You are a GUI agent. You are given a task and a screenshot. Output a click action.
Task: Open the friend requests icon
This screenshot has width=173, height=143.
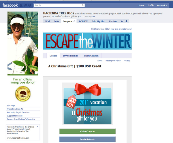pyautogui.click(x=21, y=5)
